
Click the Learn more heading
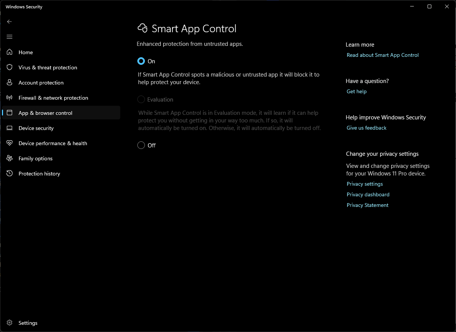pos(360,45)
